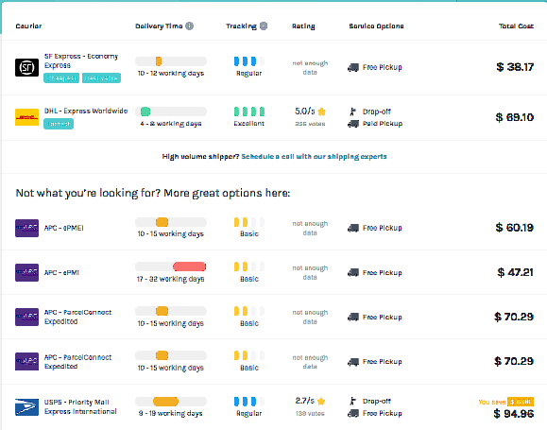Click the DHL courier logo
Image resolution: width=547 pixels, height=430 pixels.
coord(26,117)
